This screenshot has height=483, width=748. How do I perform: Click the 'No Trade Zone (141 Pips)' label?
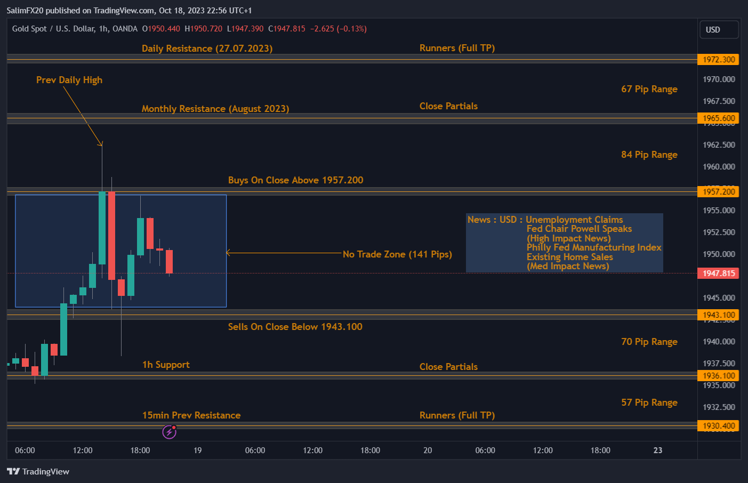click(x=397, y=254)
